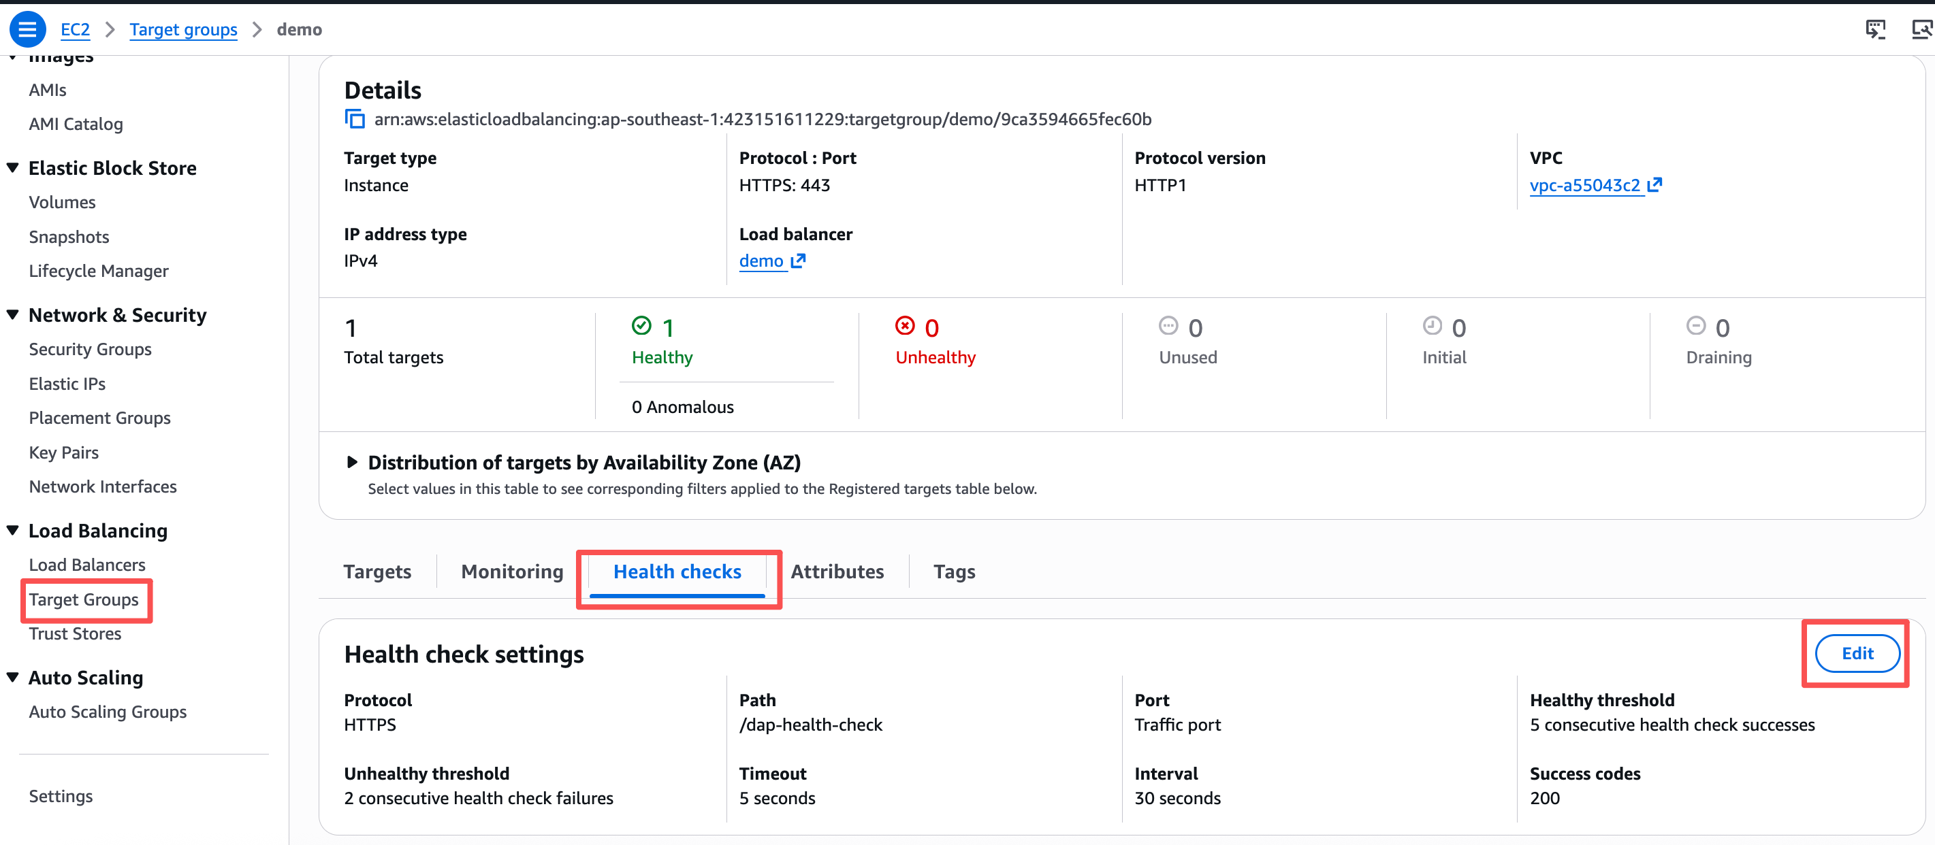This screenshot has height=845, width=1935.
Task: Go to Volumes in the sidebar
Action: (x=63, y=202)
